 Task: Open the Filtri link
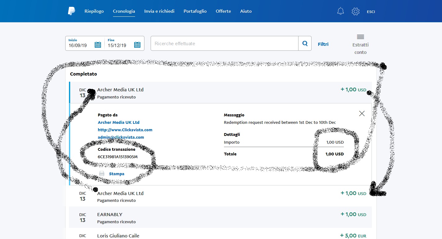[x=323, y=44]
